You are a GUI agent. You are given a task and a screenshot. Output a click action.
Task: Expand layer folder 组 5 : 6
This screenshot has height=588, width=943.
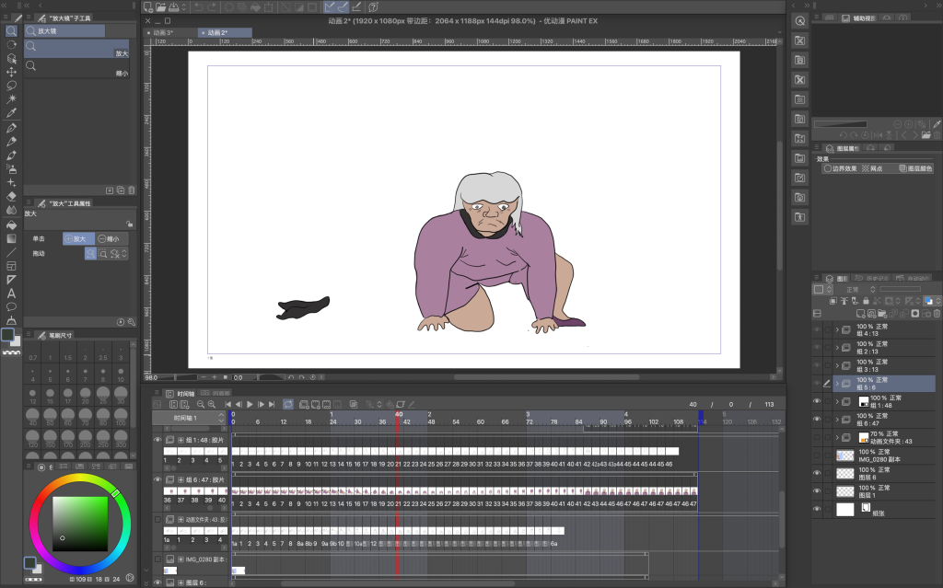tap(837, 384)
